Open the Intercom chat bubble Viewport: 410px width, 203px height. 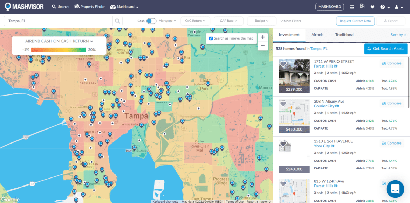[395, 189]
